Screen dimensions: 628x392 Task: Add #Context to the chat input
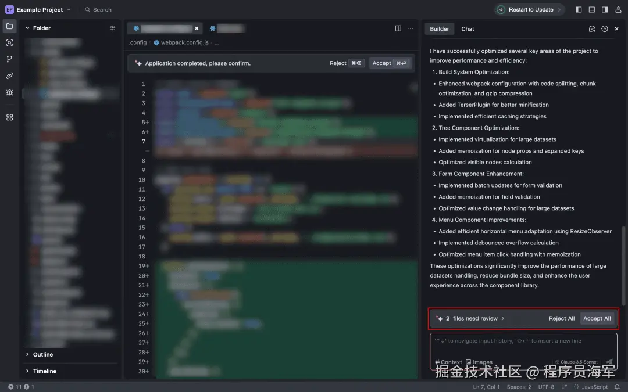pyautogui.click(x=448, y=362)
